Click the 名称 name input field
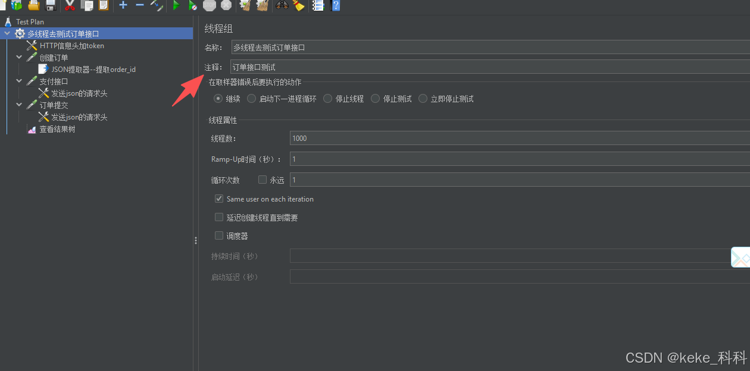Viewport: 750px width, 371px height. tap(490, 48)
